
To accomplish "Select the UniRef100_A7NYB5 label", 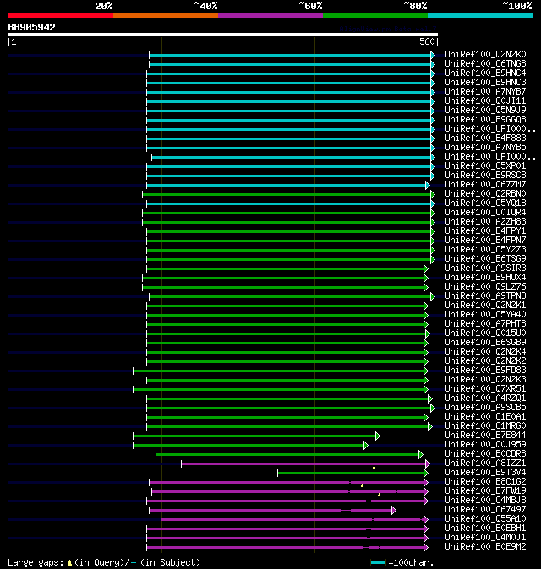I will pos(485,148).
